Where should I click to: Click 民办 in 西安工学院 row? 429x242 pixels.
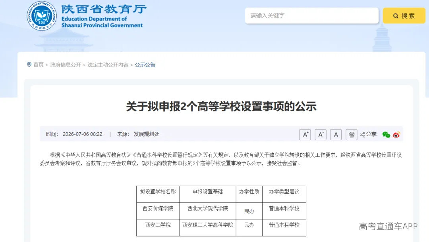tap(249, 225)
